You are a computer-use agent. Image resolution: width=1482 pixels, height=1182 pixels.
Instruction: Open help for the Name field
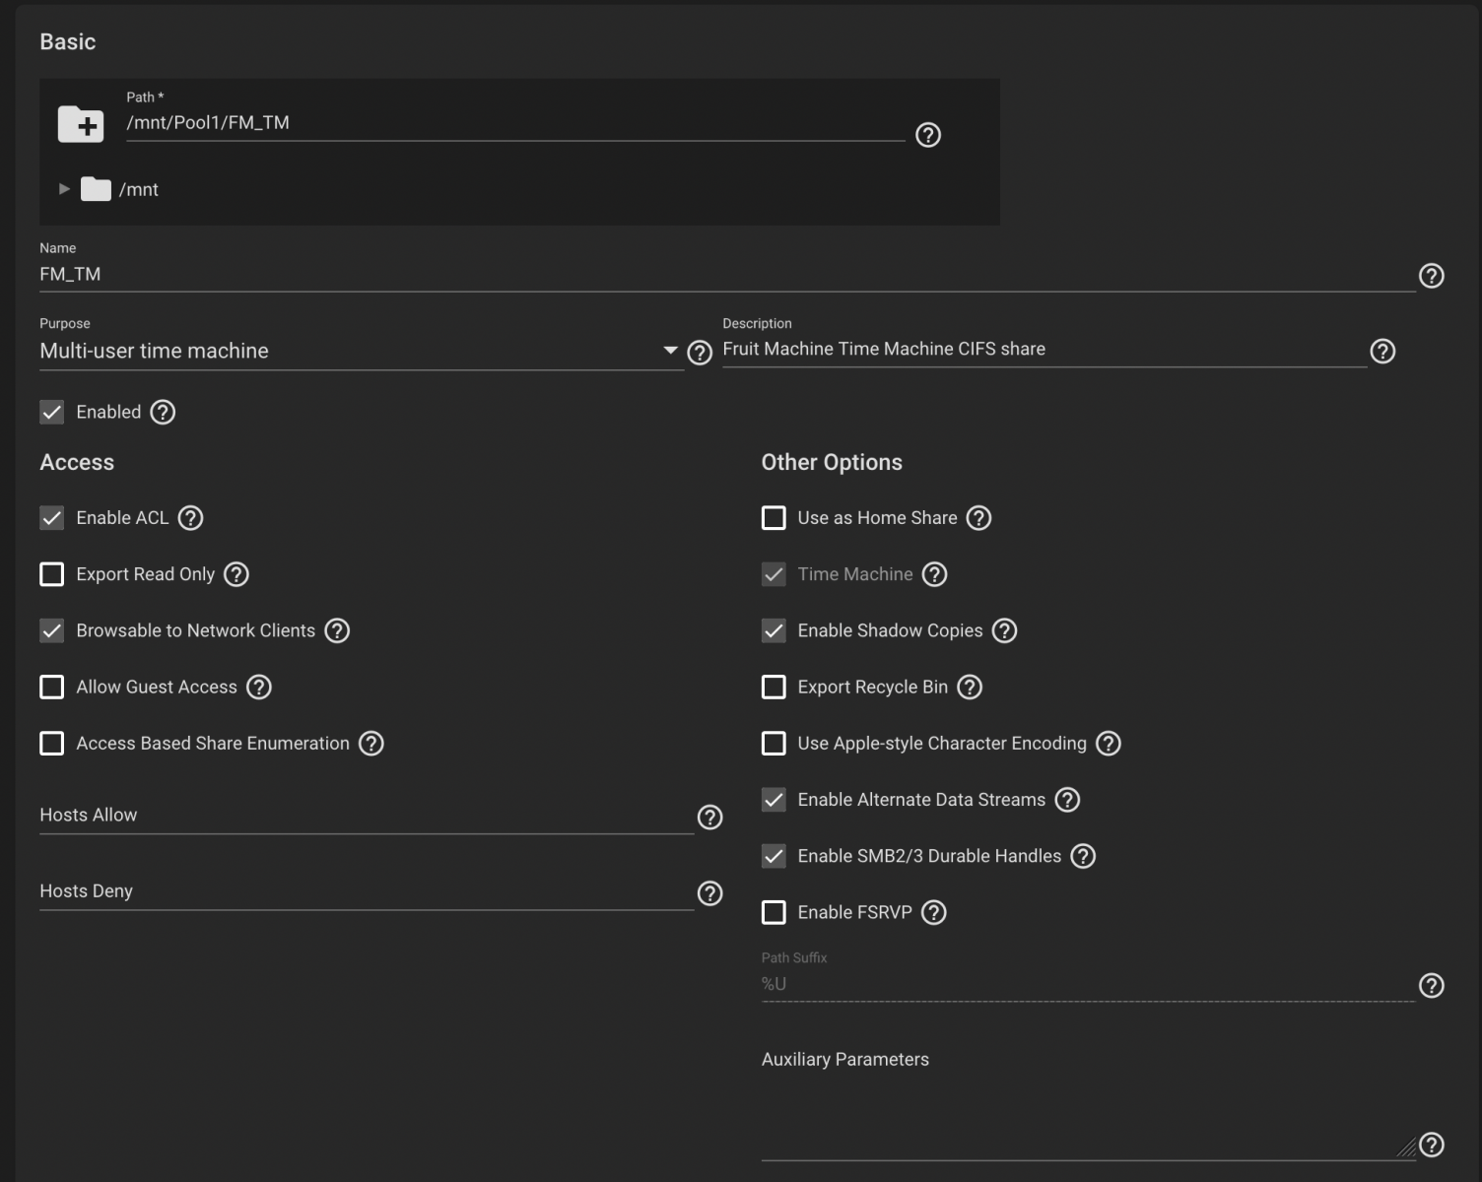coord(1432,276)
